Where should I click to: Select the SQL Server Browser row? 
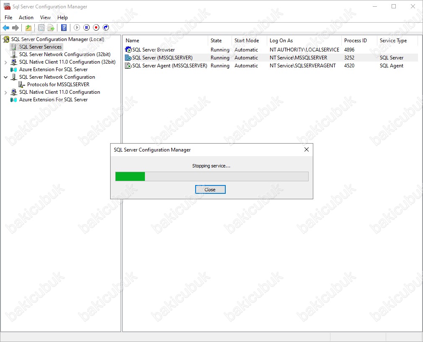[271, 50]
